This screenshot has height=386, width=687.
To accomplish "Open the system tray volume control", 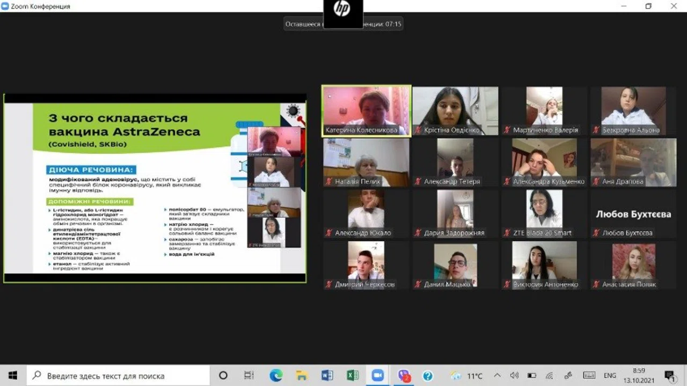I will tap(514, 375).
